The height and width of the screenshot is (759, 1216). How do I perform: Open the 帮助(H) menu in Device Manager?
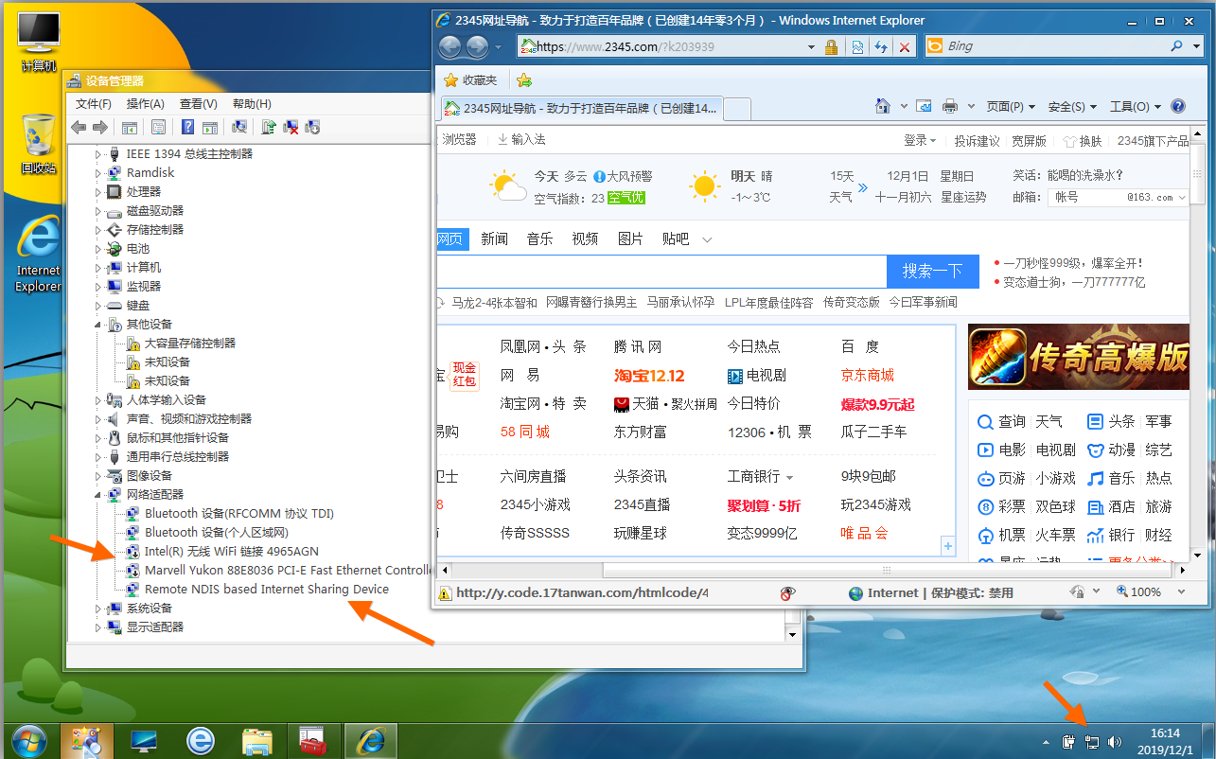[252, 104]
